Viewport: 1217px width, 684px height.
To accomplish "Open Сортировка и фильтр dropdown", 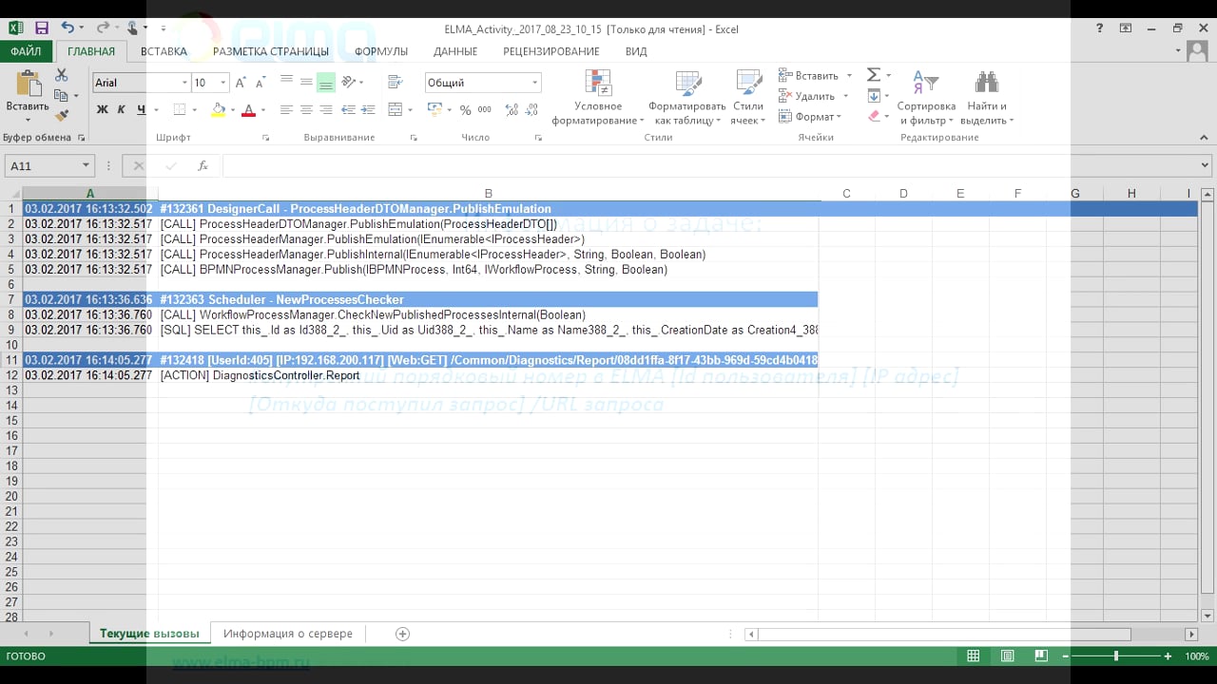I will point(926,97).
